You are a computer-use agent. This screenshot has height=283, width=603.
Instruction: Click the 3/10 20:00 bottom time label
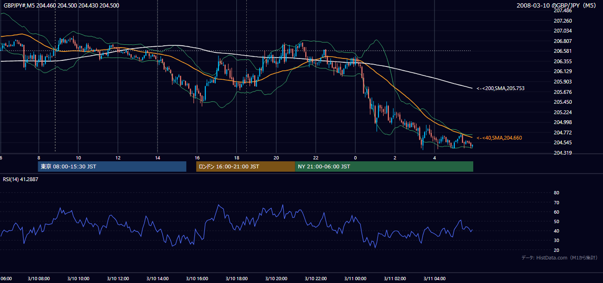click(276, 278)
